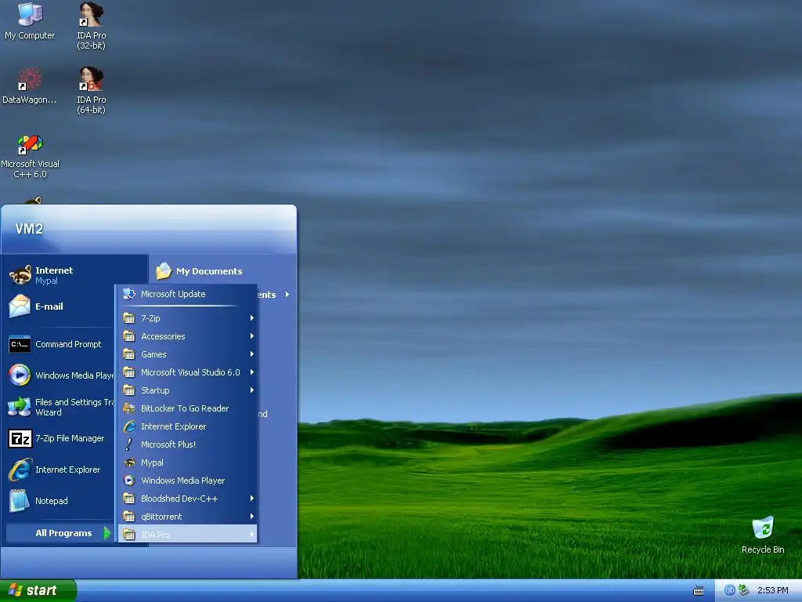
Task: Click the My Documents folder icon
Action: point(164,270)
